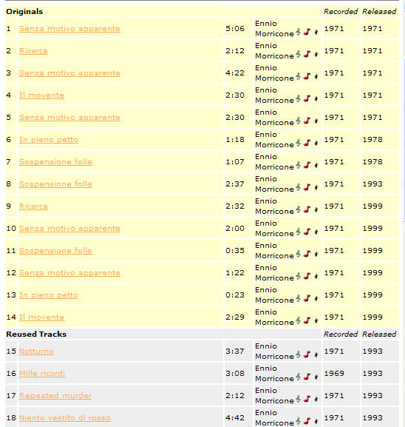Click the green treble clef icon on track 2
The width and height of the screenshot is (405, 427).
(299, 54)
